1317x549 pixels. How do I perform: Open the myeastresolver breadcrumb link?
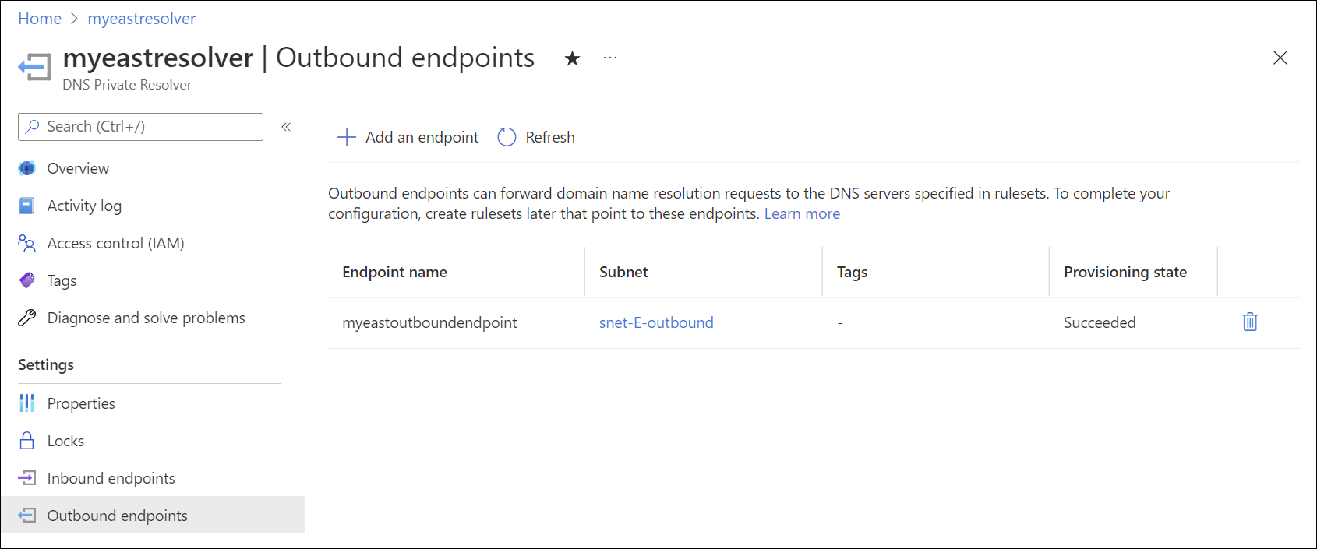click(141, 19)
